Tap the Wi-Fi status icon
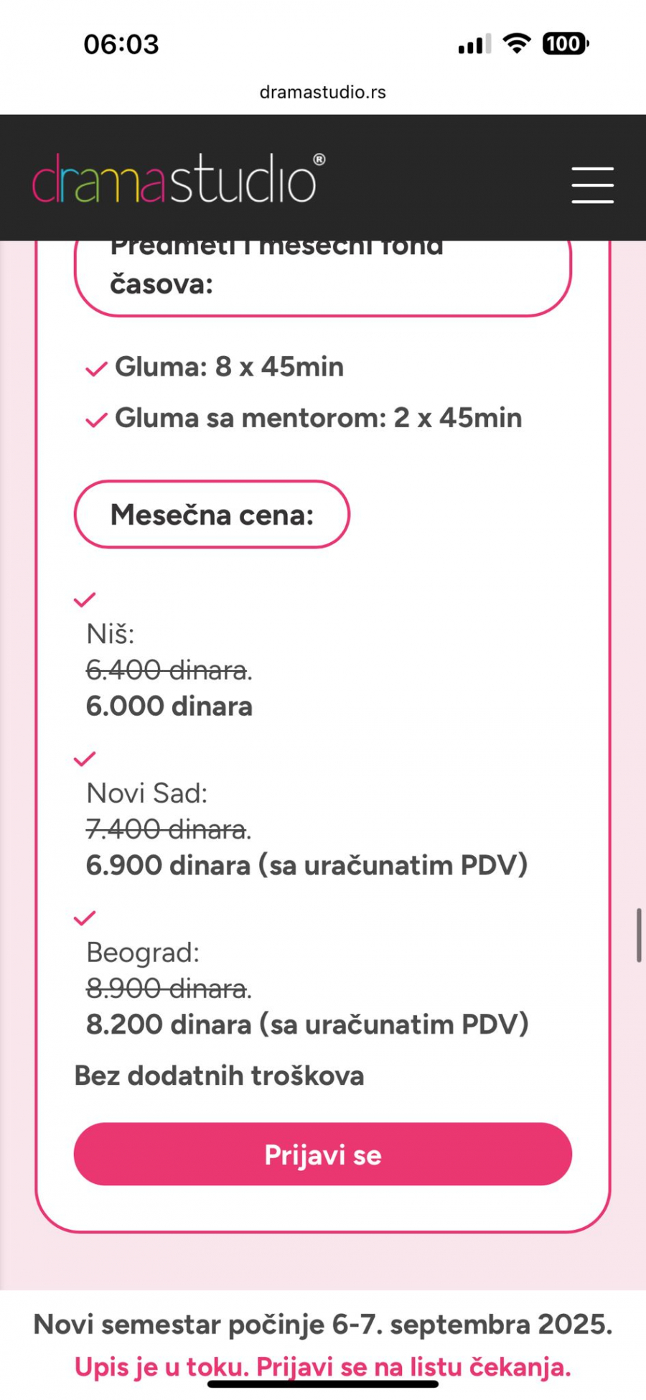 [x=516, y=44]
